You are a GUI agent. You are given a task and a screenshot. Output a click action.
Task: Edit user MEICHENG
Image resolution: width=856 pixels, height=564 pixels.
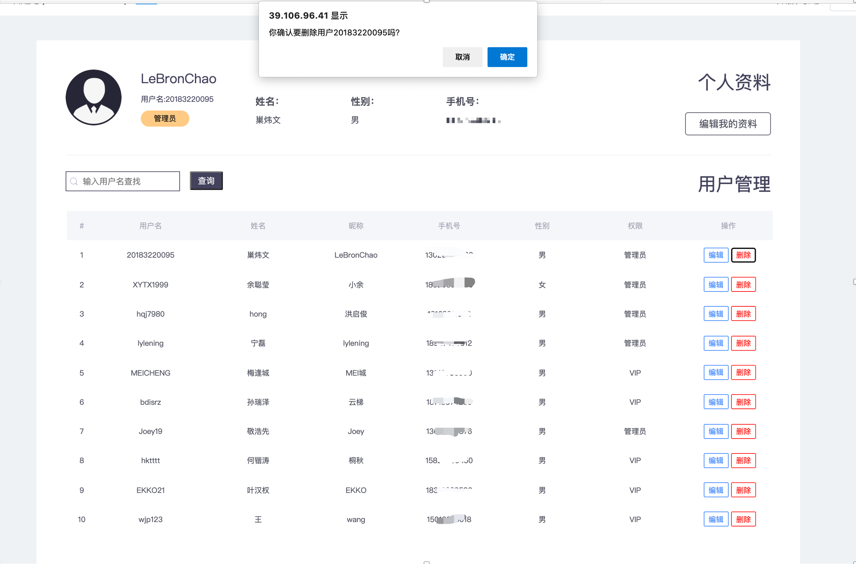tap(715, 372)
